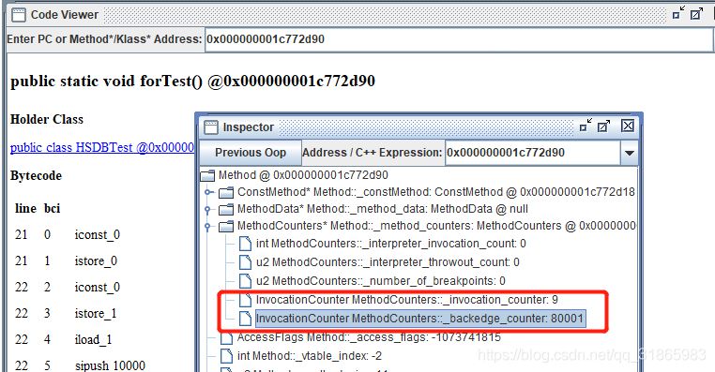Click file icon of _interpreter_throwout_count
This screenshot has width=715, height=372.
[x=245, y=262]
